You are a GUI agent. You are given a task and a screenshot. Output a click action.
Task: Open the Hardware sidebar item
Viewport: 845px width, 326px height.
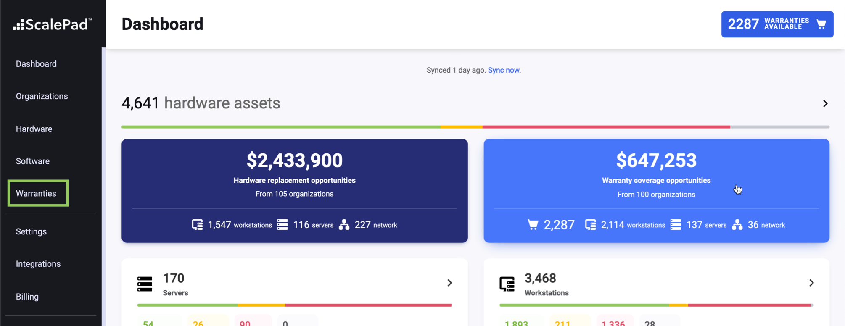[34, 129]
